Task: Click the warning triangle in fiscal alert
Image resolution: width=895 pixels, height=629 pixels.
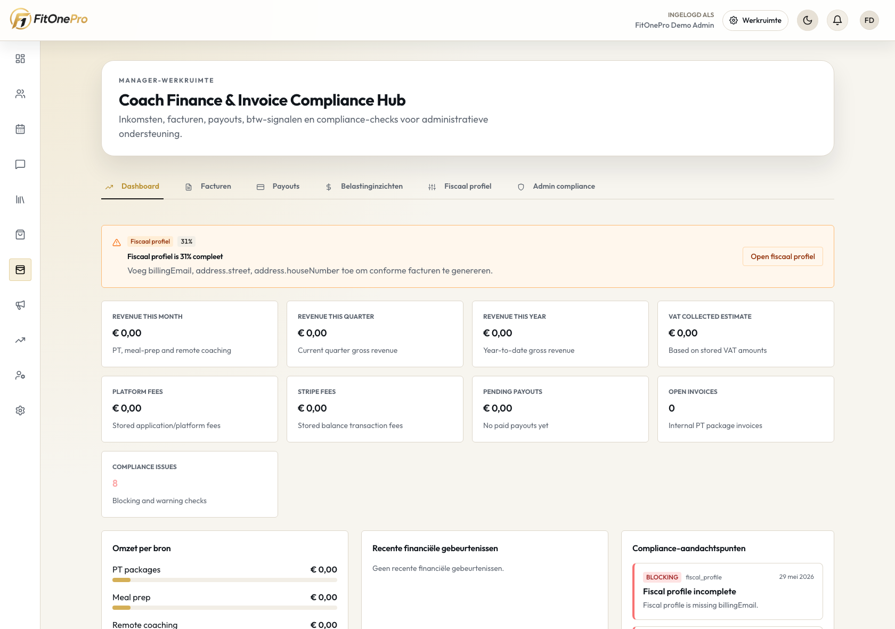Action: pyautogui.click(x=117, y=243)
